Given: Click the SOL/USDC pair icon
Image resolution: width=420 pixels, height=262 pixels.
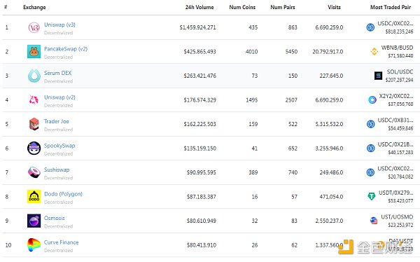Looking at the screenshot, I should click(378, 76).
